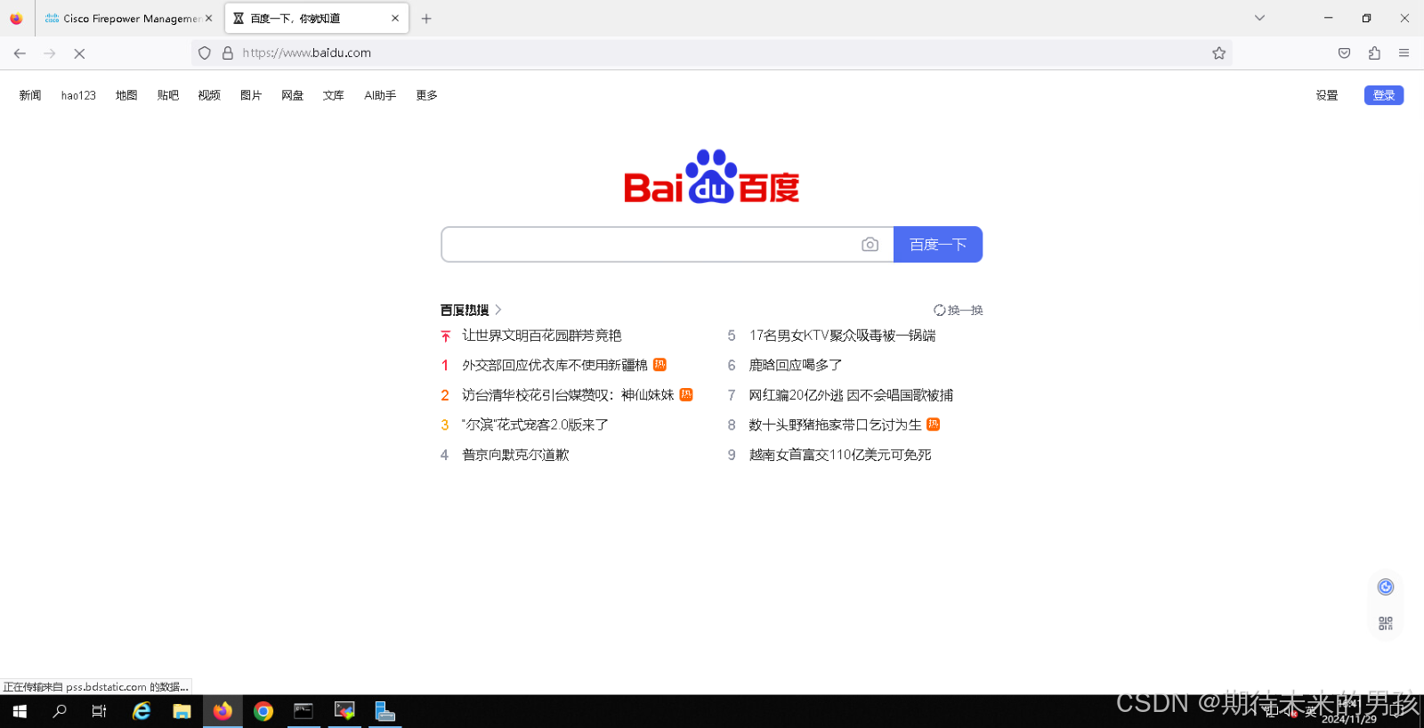
Task: Open Task View on taskbar
Action: click(x=99, y=711)
